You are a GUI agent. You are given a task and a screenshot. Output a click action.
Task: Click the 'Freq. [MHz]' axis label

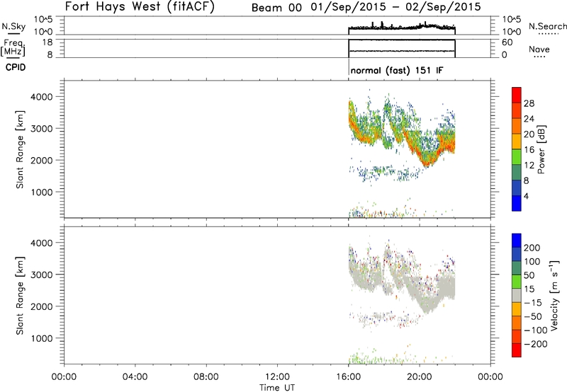[13, 48]
